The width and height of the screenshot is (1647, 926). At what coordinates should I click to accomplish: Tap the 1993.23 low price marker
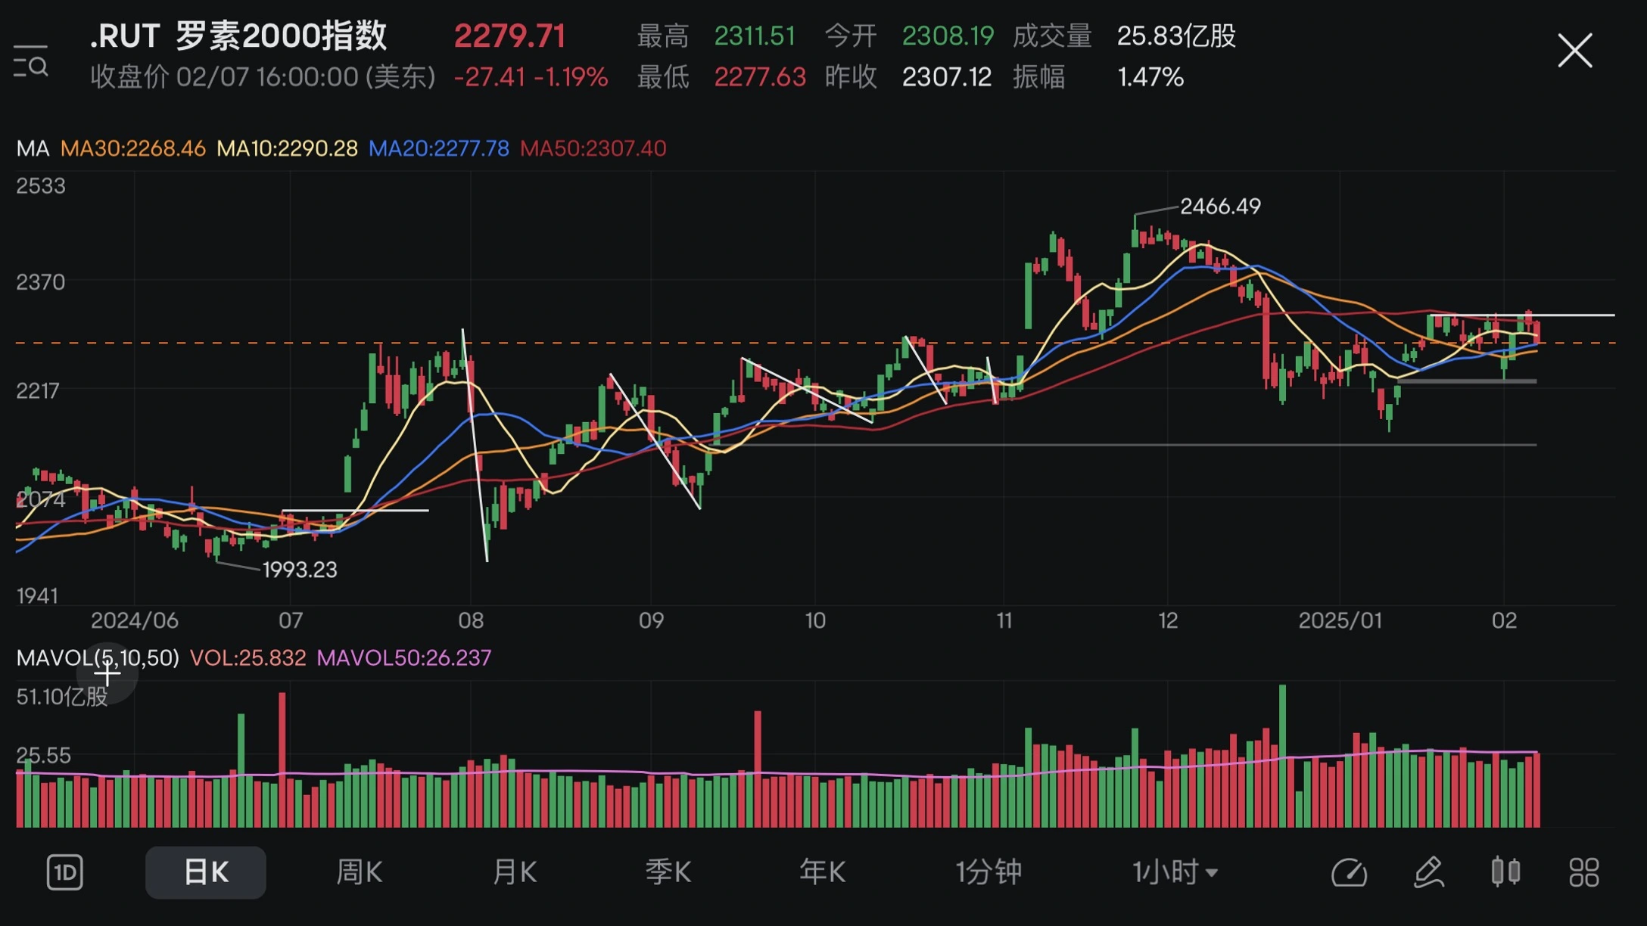300,570
